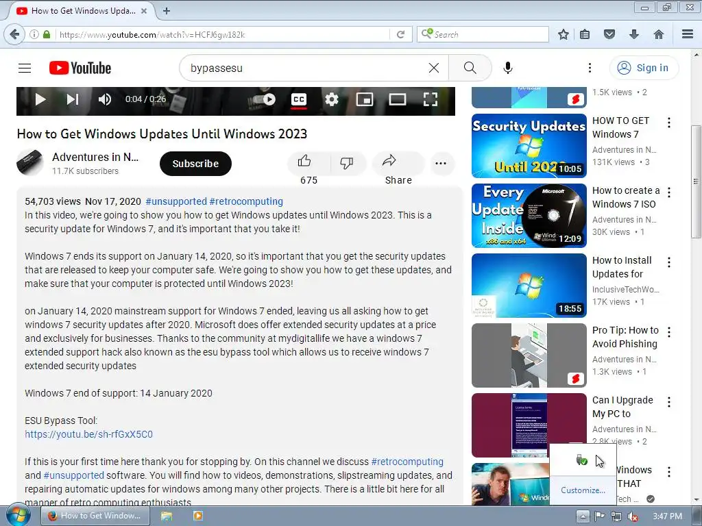Open Pro Tip: How to Avoid Phishing video
This screenshot has height=526, width=702.
pos(529,355)
